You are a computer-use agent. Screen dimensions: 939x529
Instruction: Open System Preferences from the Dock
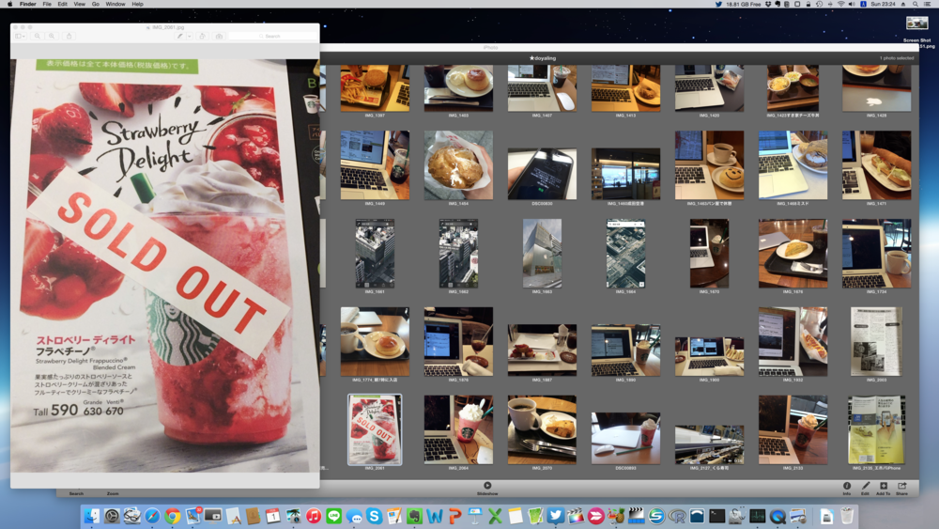pyautogui.click(x=112, y=516)
